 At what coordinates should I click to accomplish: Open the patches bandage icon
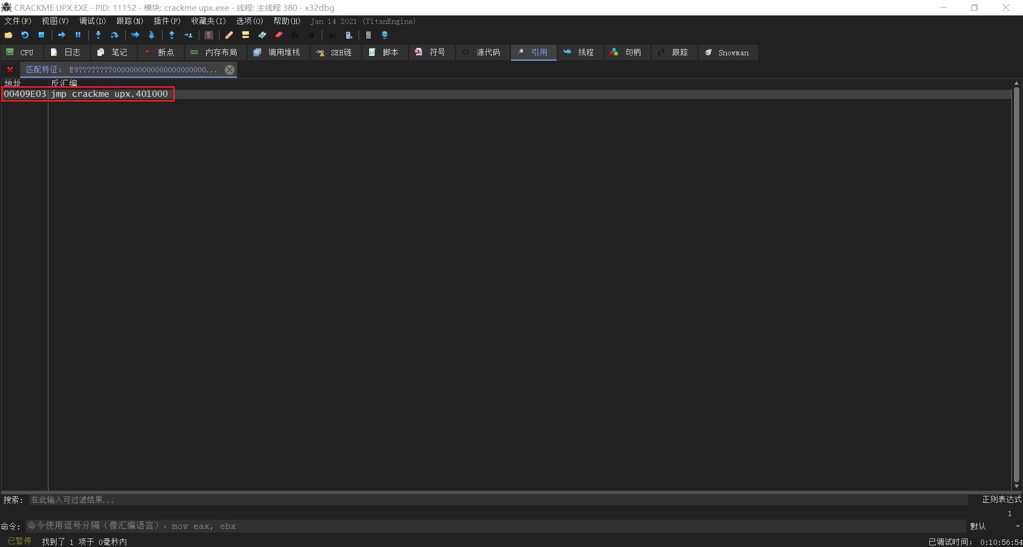[229, 35]
